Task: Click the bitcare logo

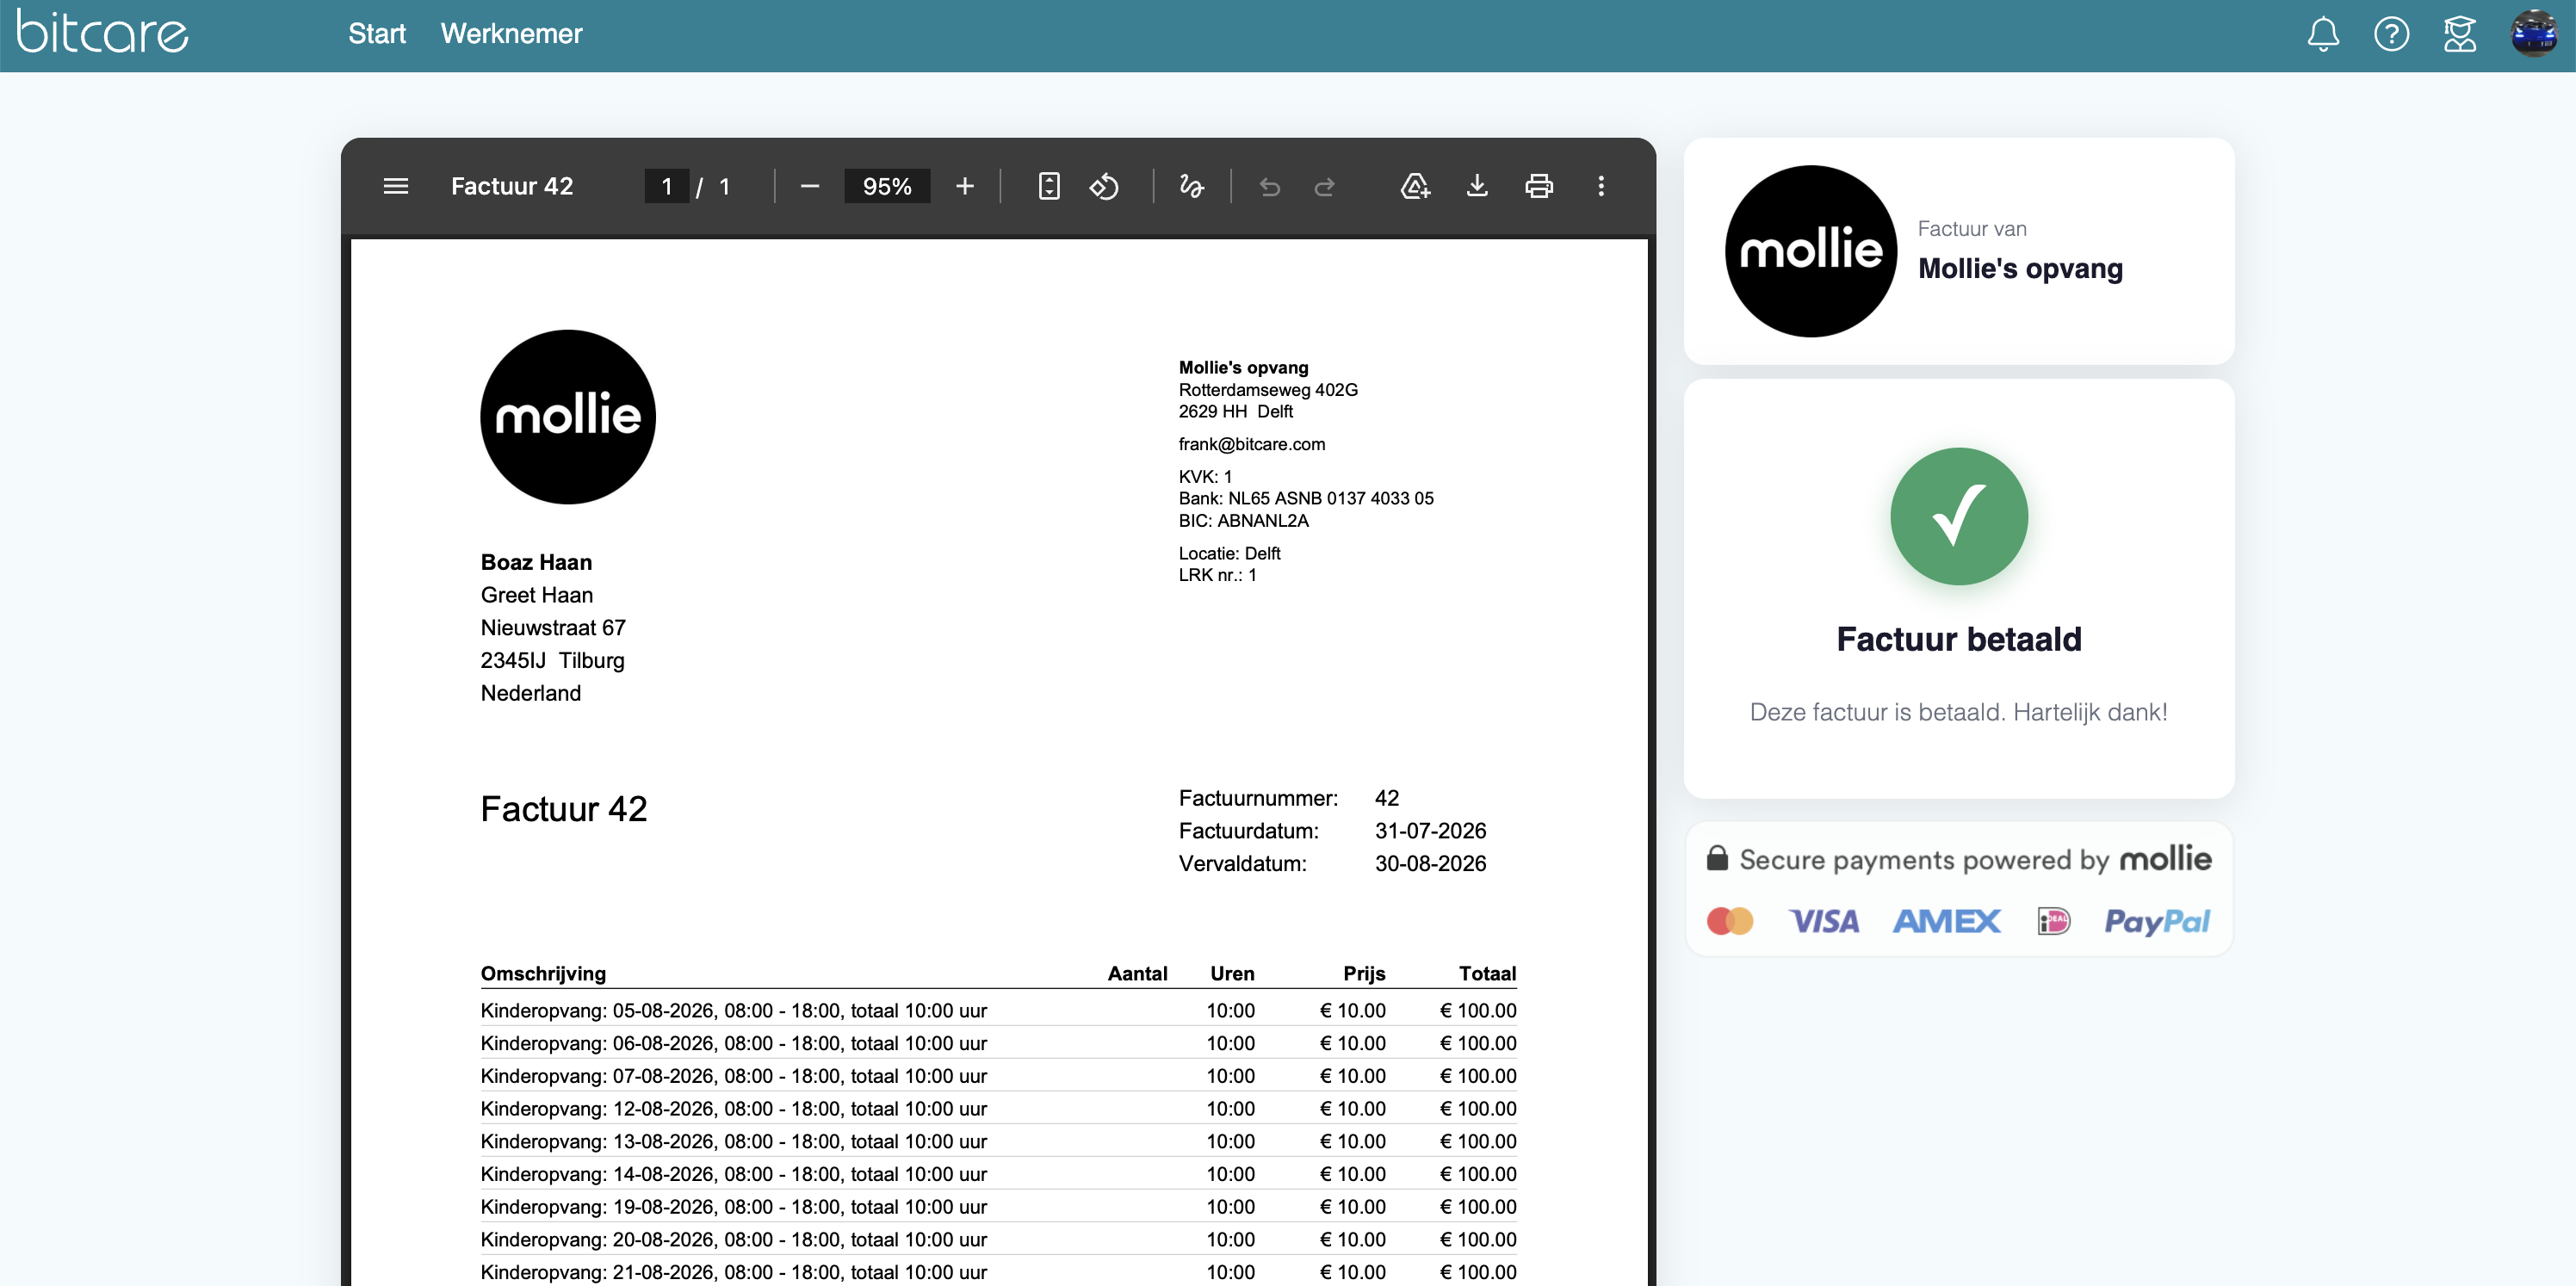Action: click(102, 32)
